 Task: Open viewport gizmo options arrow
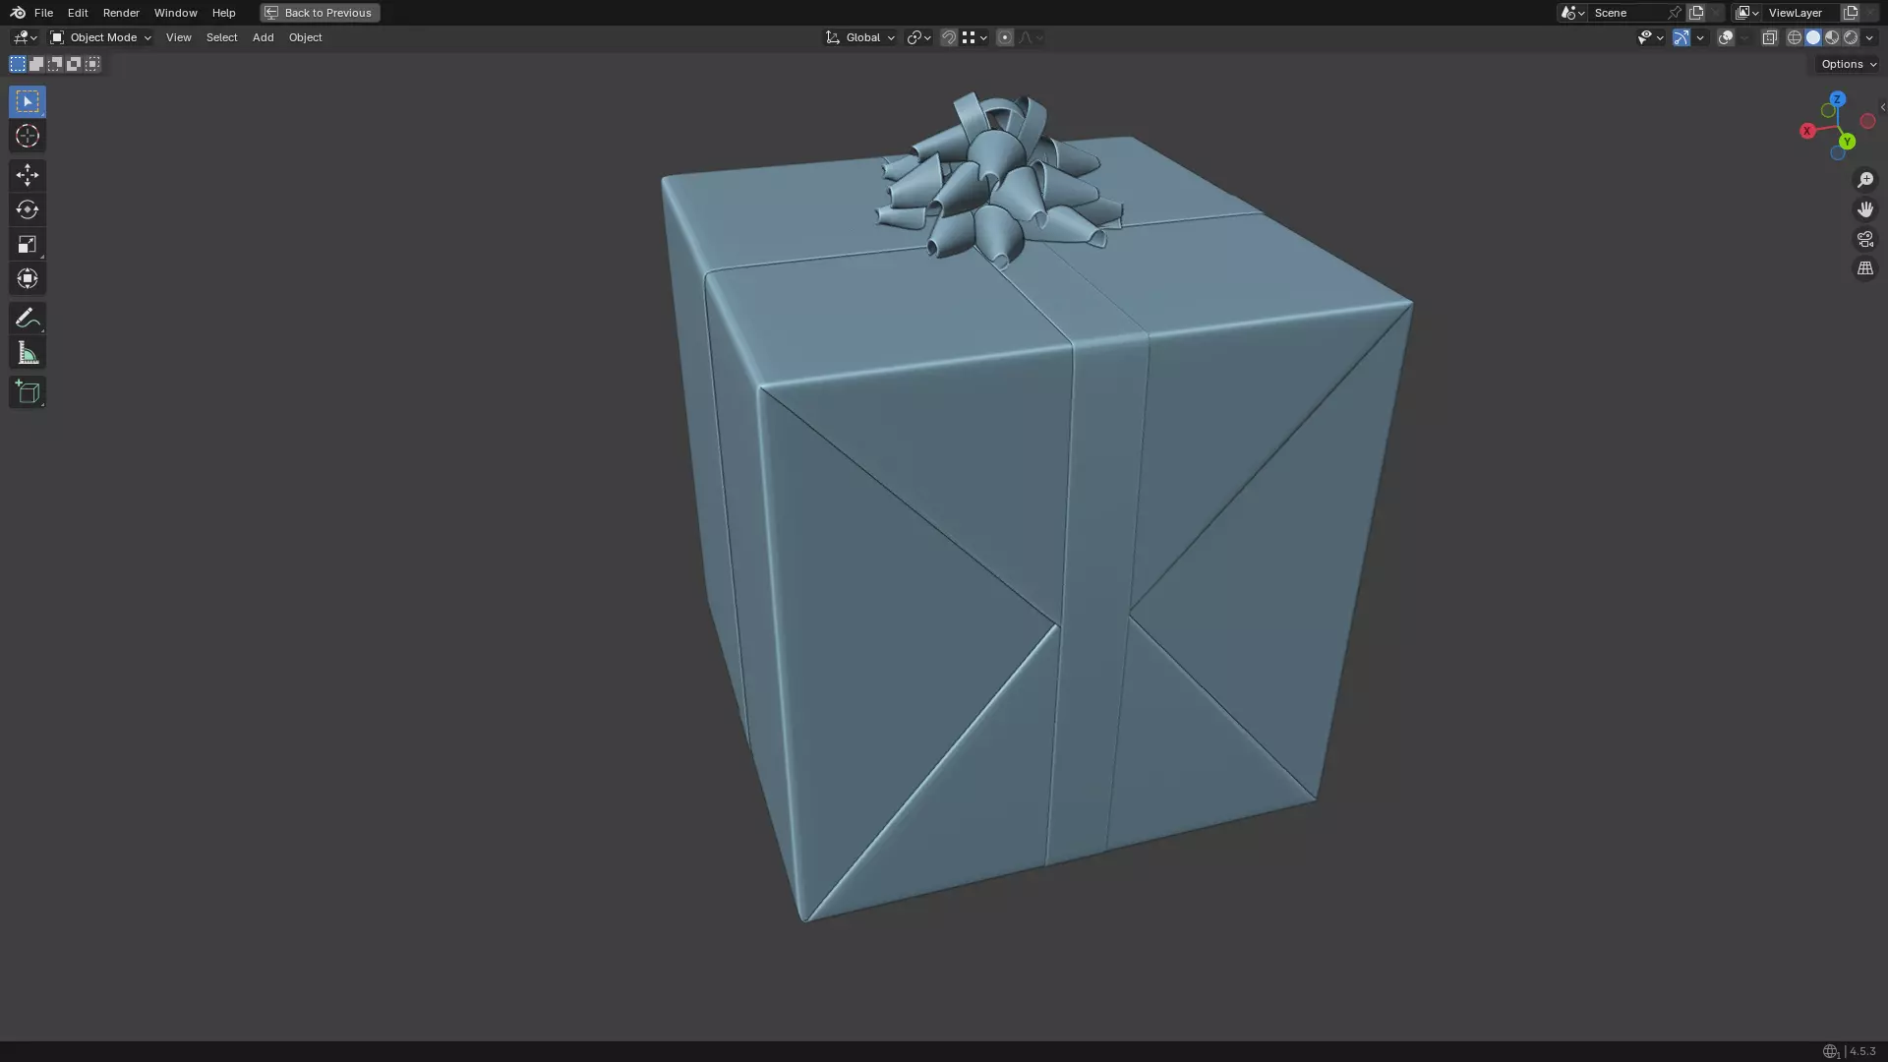1700,37
